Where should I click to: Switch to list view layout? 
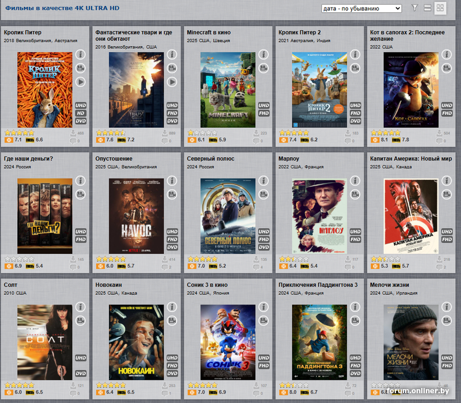pos(427,8)
